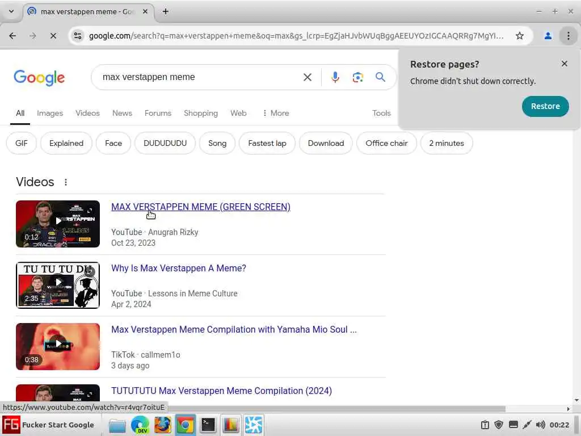581x436 pixels.
Task: Play the 0:38 TikTok video thumbnail
Action: point(58,347)
